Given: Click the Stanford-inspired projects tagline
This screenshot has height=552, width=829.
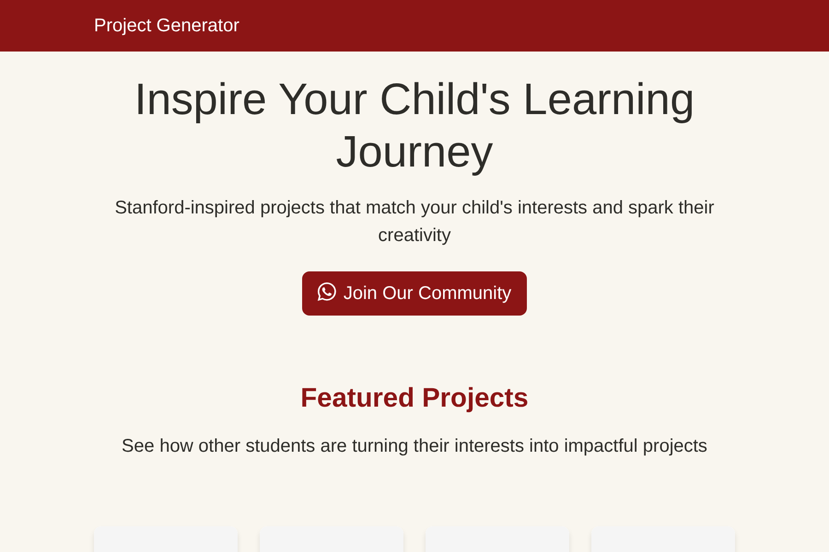Looking at the screenshot, I should pos(414,220).
